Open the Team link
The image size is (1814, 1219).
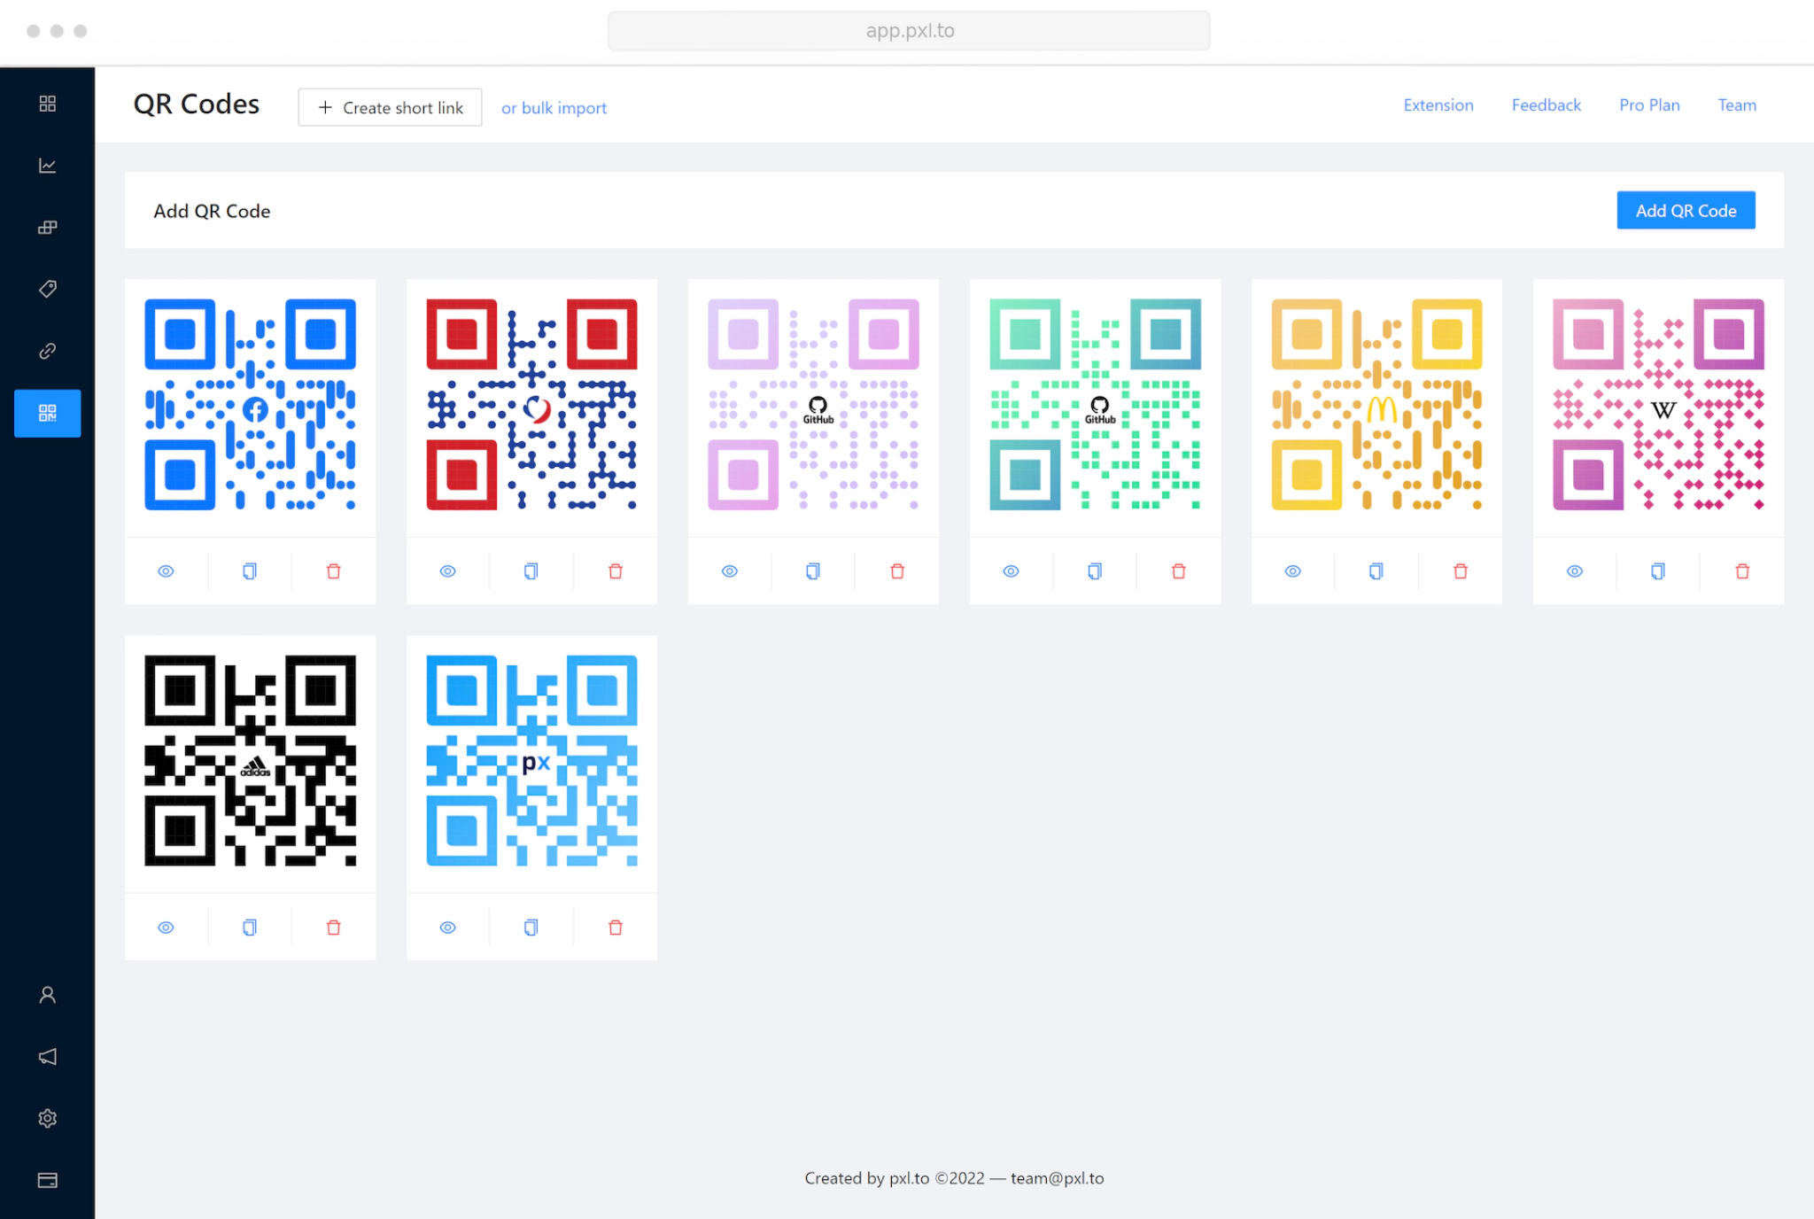coord(1737,105)
